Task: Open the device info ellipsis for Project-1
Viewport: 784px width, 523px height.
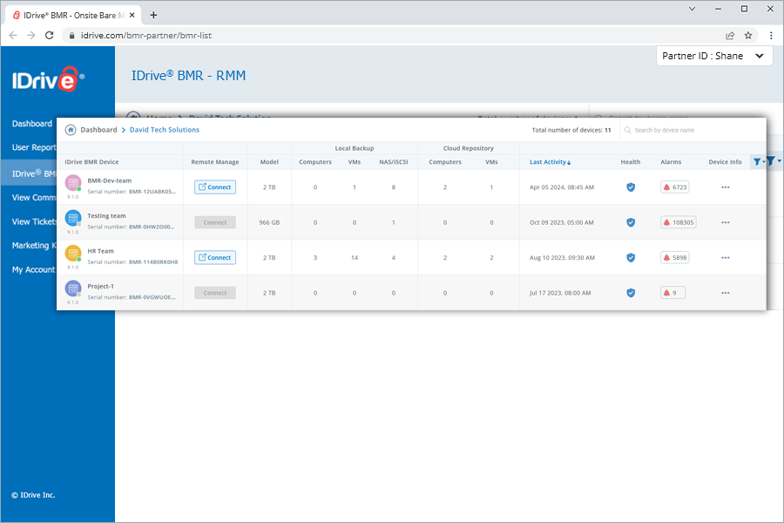Action: [726, 293]
